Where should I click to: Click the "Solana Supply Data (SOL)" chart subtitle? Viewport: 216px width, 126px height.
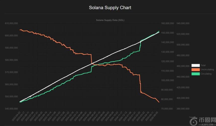(x=110, y=20)
